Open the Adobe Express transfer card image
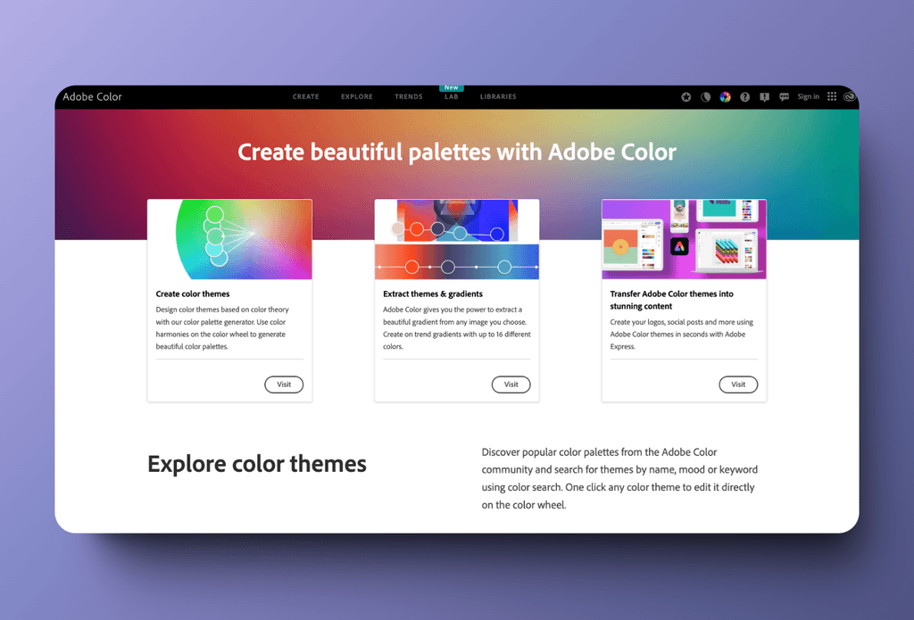This screenshot has height=620, width=914. [684, 238]
